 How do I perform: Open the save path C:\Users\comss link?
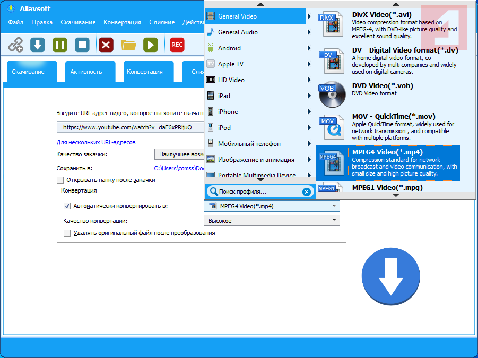click(179, 168)
